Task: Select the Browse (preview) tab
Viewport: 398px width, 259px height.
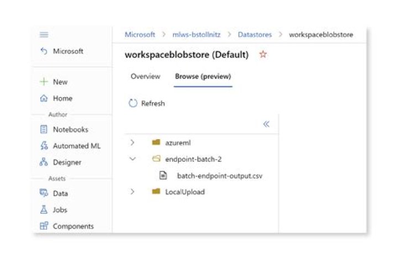Action: click(203, 76)
